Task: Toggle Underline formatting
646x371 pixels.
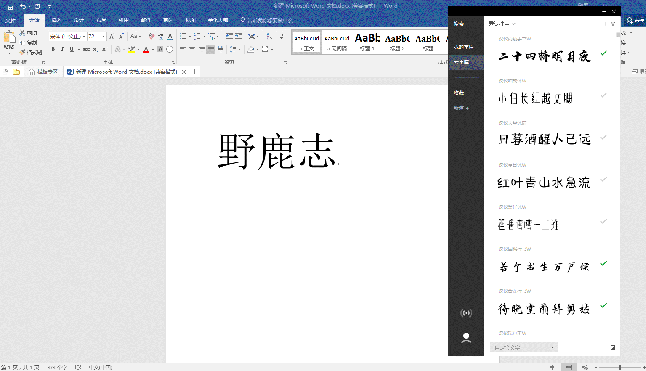Action: pos(72,49)
